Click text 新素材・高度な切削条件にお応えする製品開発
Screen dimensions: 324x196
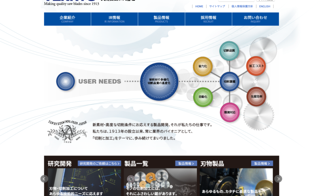(130, 125)
